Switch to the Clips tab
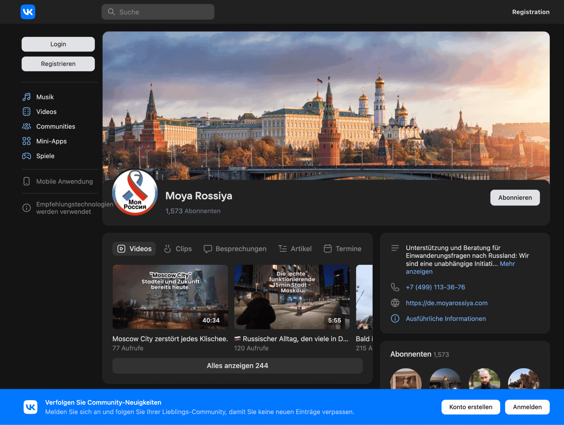 pyautogui.click(x=178, y=249)
